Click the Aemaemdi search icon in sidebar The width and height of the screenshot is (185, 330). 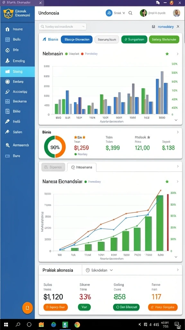click(x=7, y=145)
